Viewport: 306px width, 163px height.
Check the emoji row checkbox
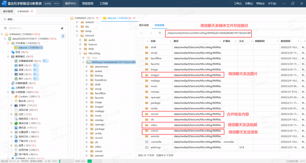point(139,53)
